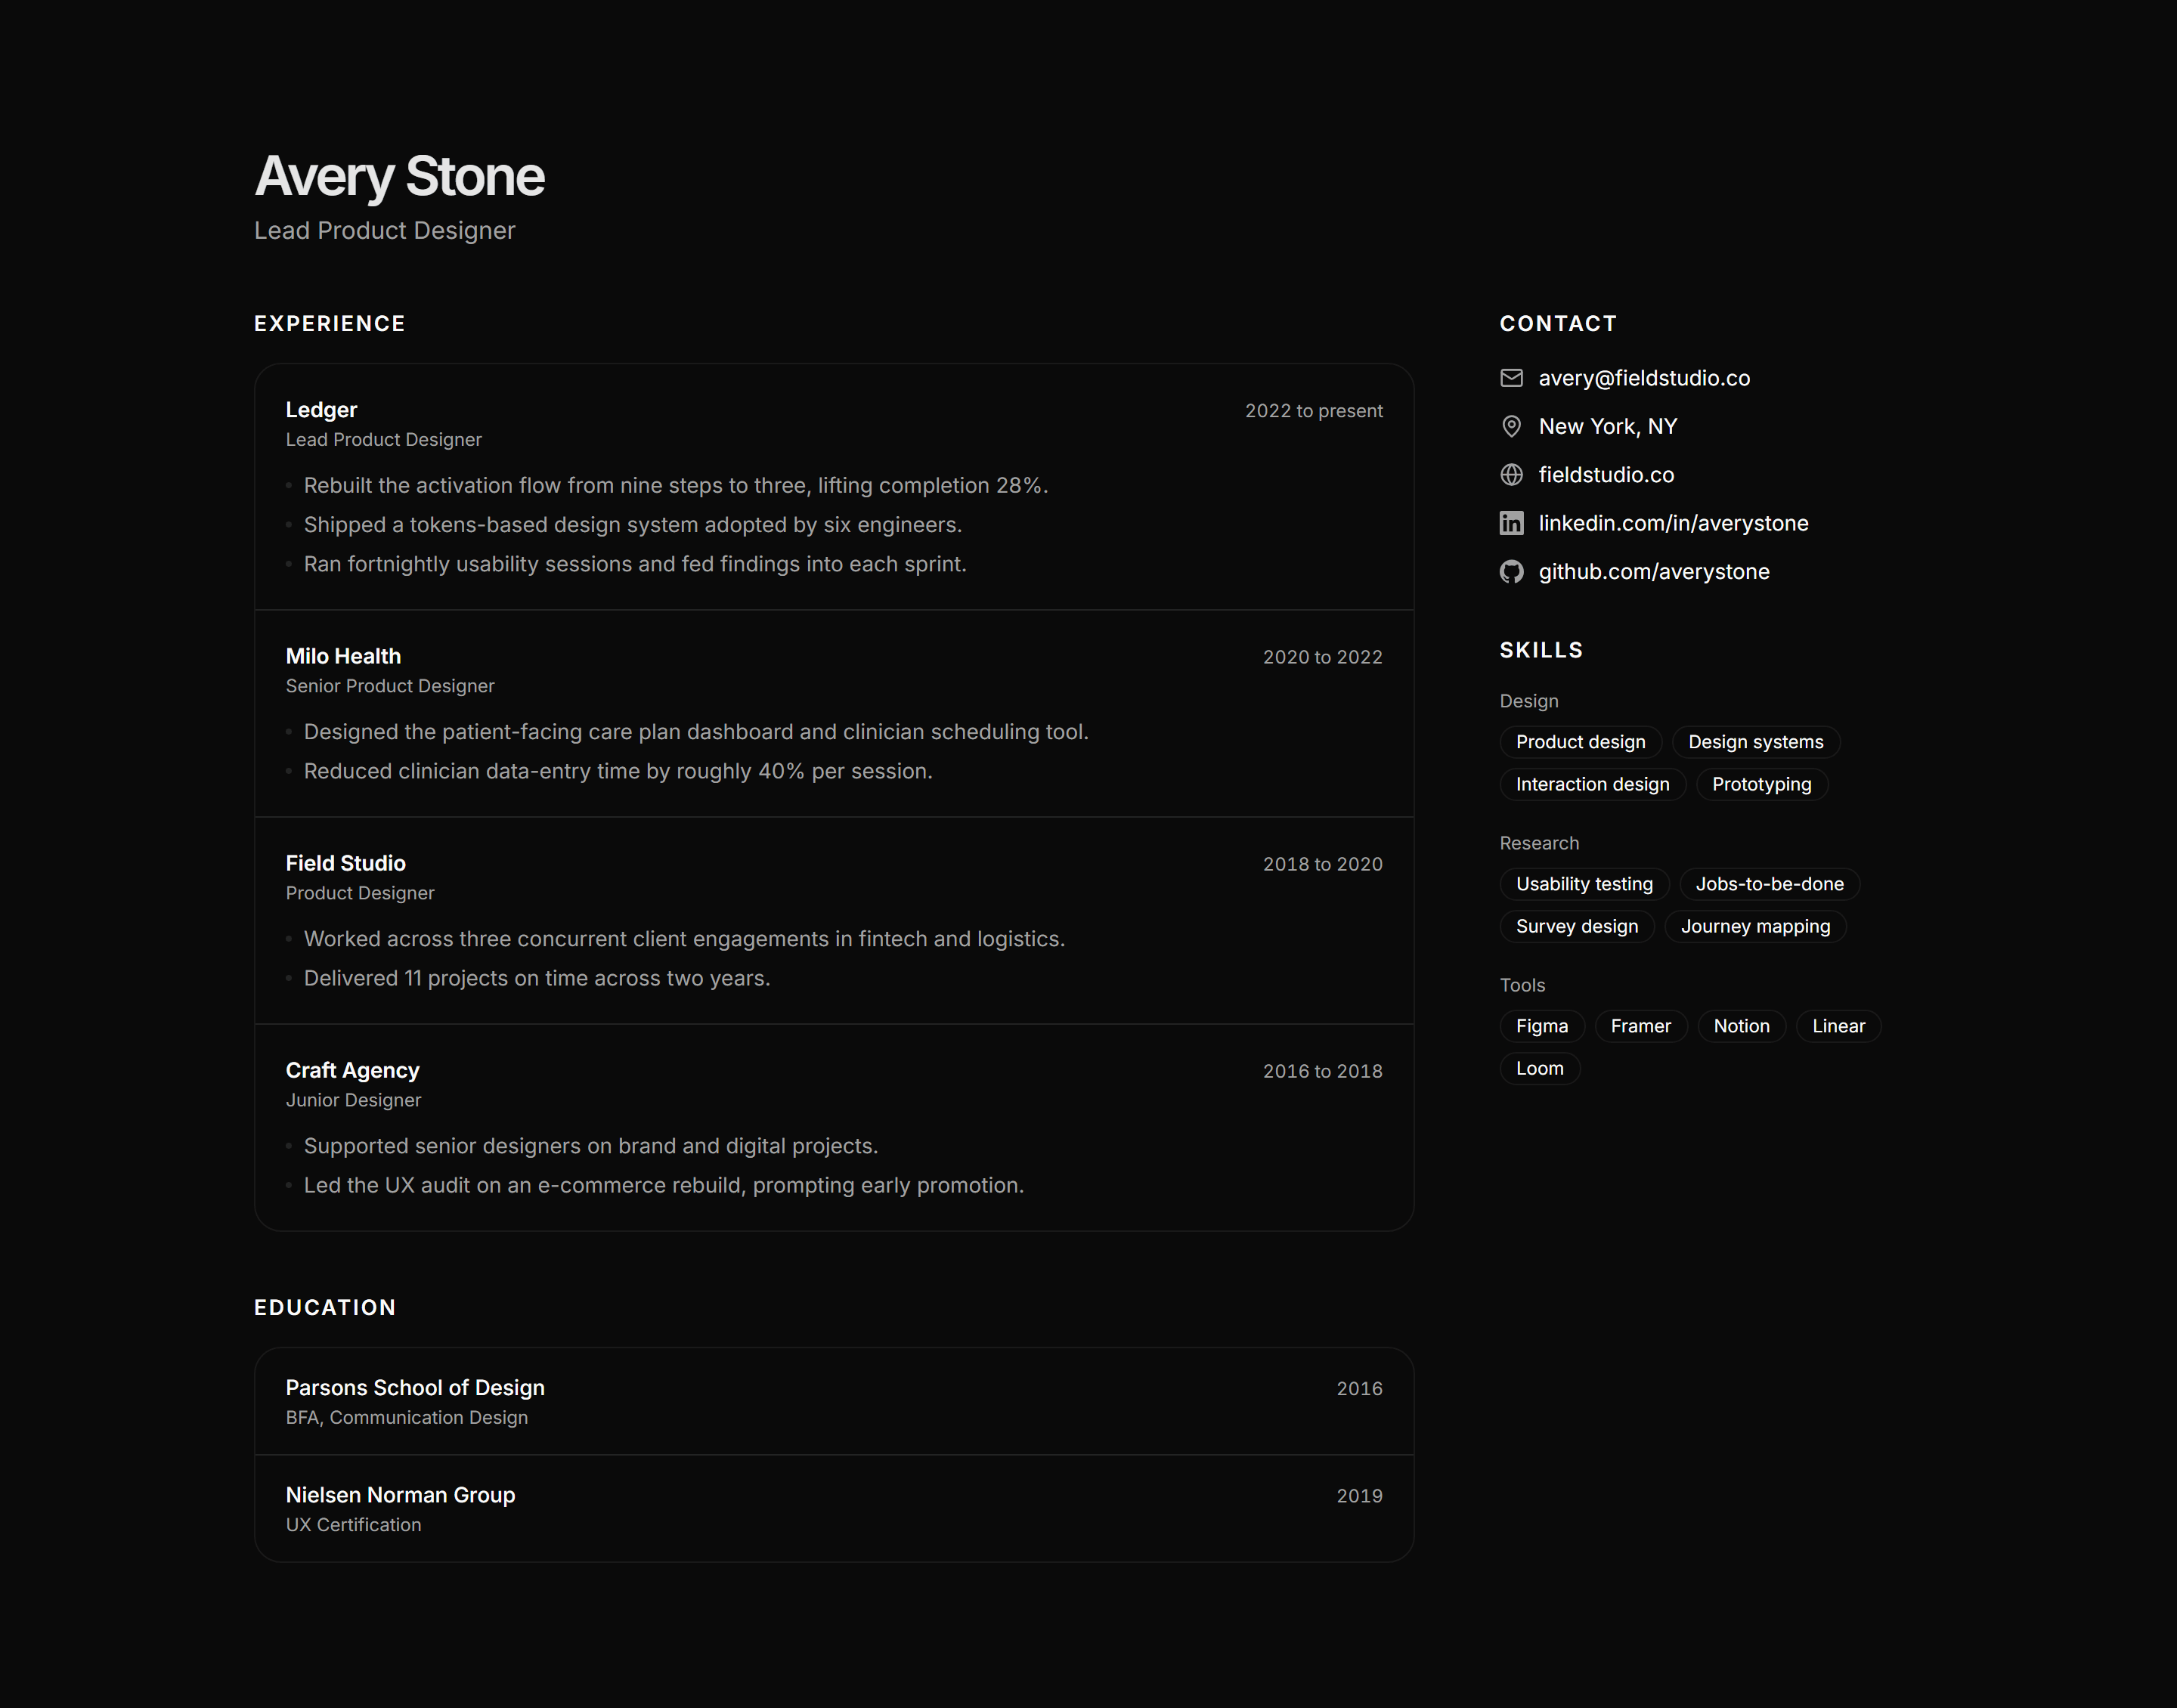Viewport: 2177px width, 1708px height.
Task: Select the Product design skill tag
Action: tap(1580, 742)
